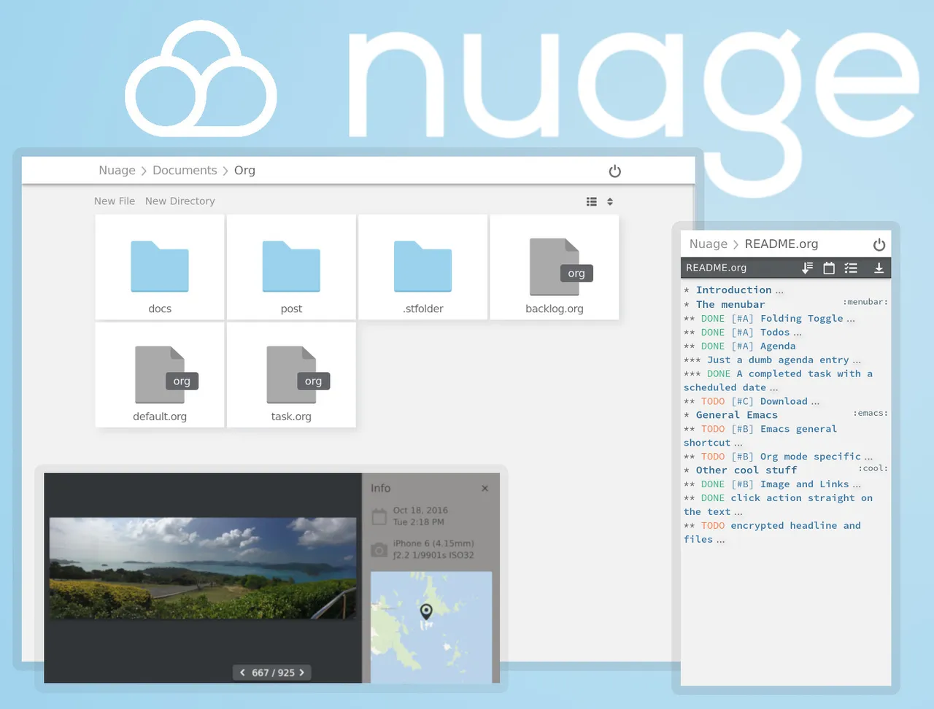
Task: Click the iPhone 6 camera details text
Action: 433,549
